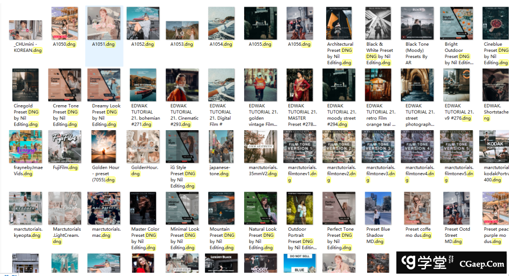
Task: Click the Preset Blue Shadow MD.dng file
Action: (x=378, y=208)
